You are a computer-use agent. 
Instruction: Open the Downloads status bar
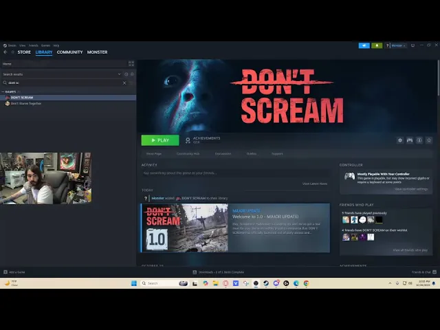pyautogui.click(x=219, y=272)
